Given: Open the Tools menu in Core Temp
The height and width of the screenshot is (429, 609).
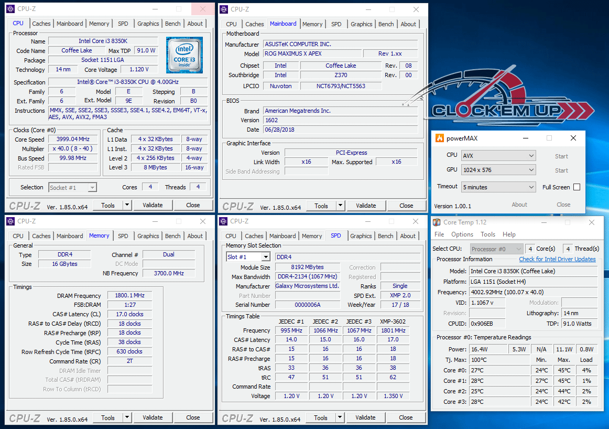Looking at the screenshot, I should 488,234.
